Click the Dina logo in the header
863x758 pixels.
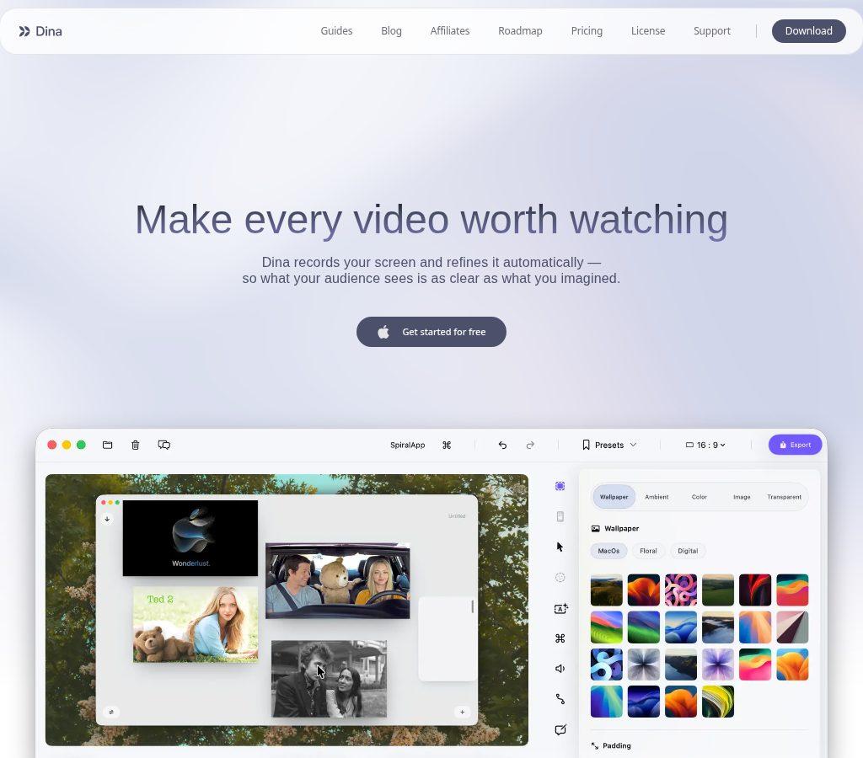point(40,31)
